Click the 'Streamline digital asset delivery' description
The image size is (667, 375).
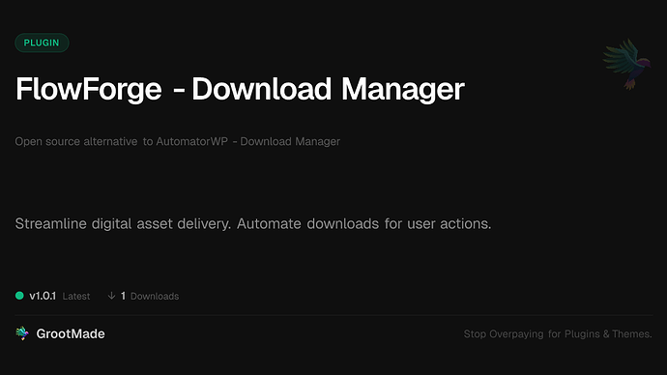pos(253,223)
